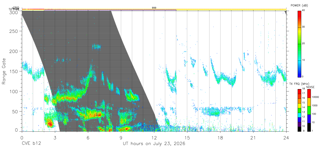The height and width of the screenshot is (149, 322).
Task: Click the 40 tick on the power scale
Action: tap(304, 11)
